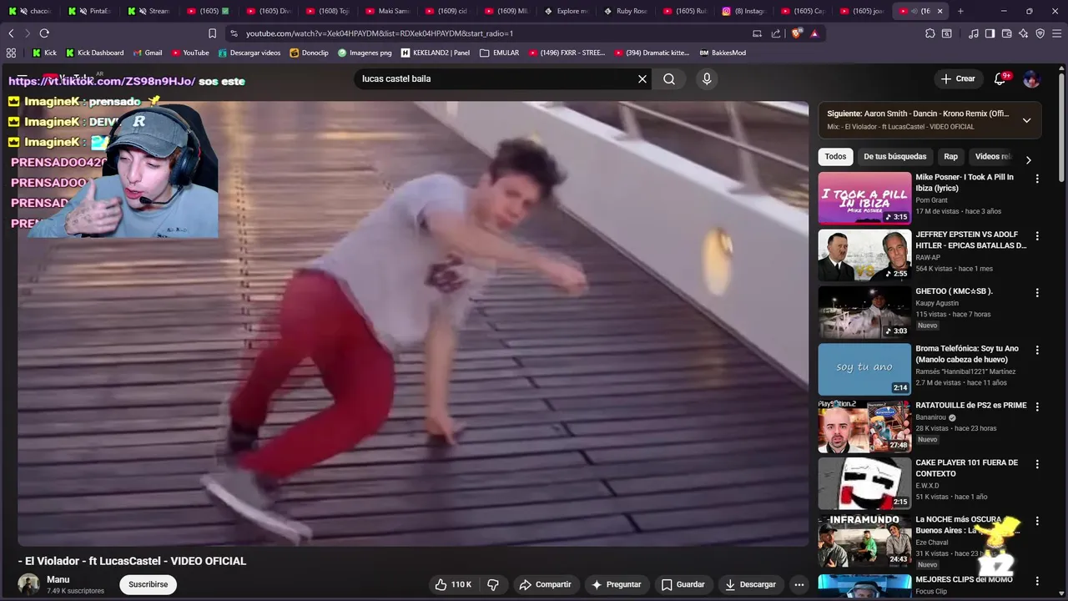Show more filter chips with right arrow
Screen dimensions: 1068x601
point(1028,159)
